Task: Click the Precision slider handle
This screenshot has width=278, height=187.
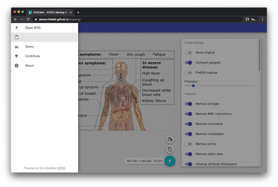Action: 193,86
